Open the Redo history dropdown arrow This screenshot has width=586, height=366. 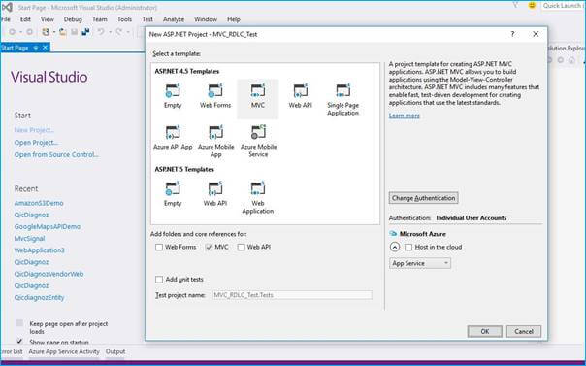coord(128,32)
